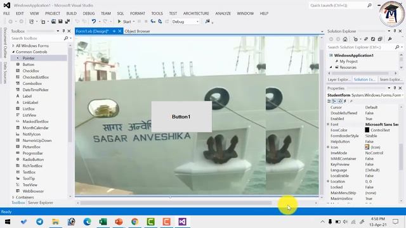This screenshot has width=406, height=228.
Task: Click the Search Toolbox input field
Action: click(37, 38)
